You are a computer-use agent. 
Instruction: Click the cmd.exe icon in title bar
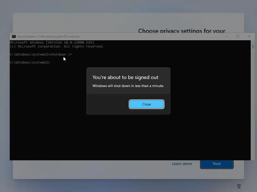click(x=14, y=36)
